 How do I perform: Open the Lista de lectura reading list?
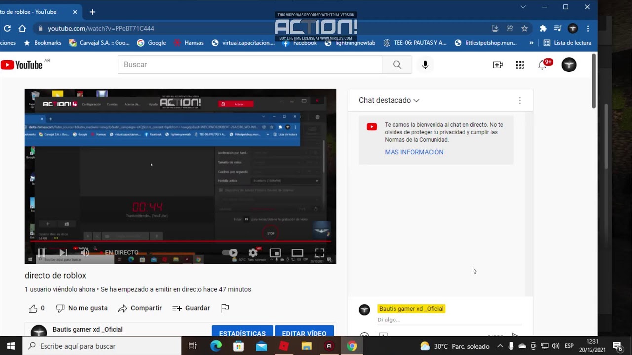coord(567,43)
